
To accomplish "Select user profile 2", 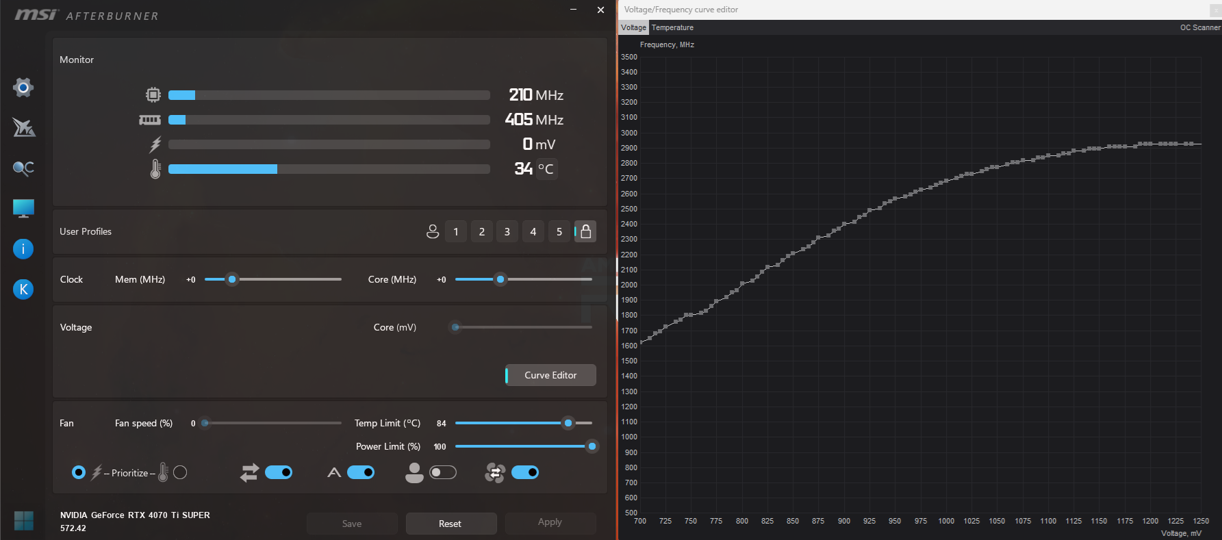I will [x=482, y=231].
